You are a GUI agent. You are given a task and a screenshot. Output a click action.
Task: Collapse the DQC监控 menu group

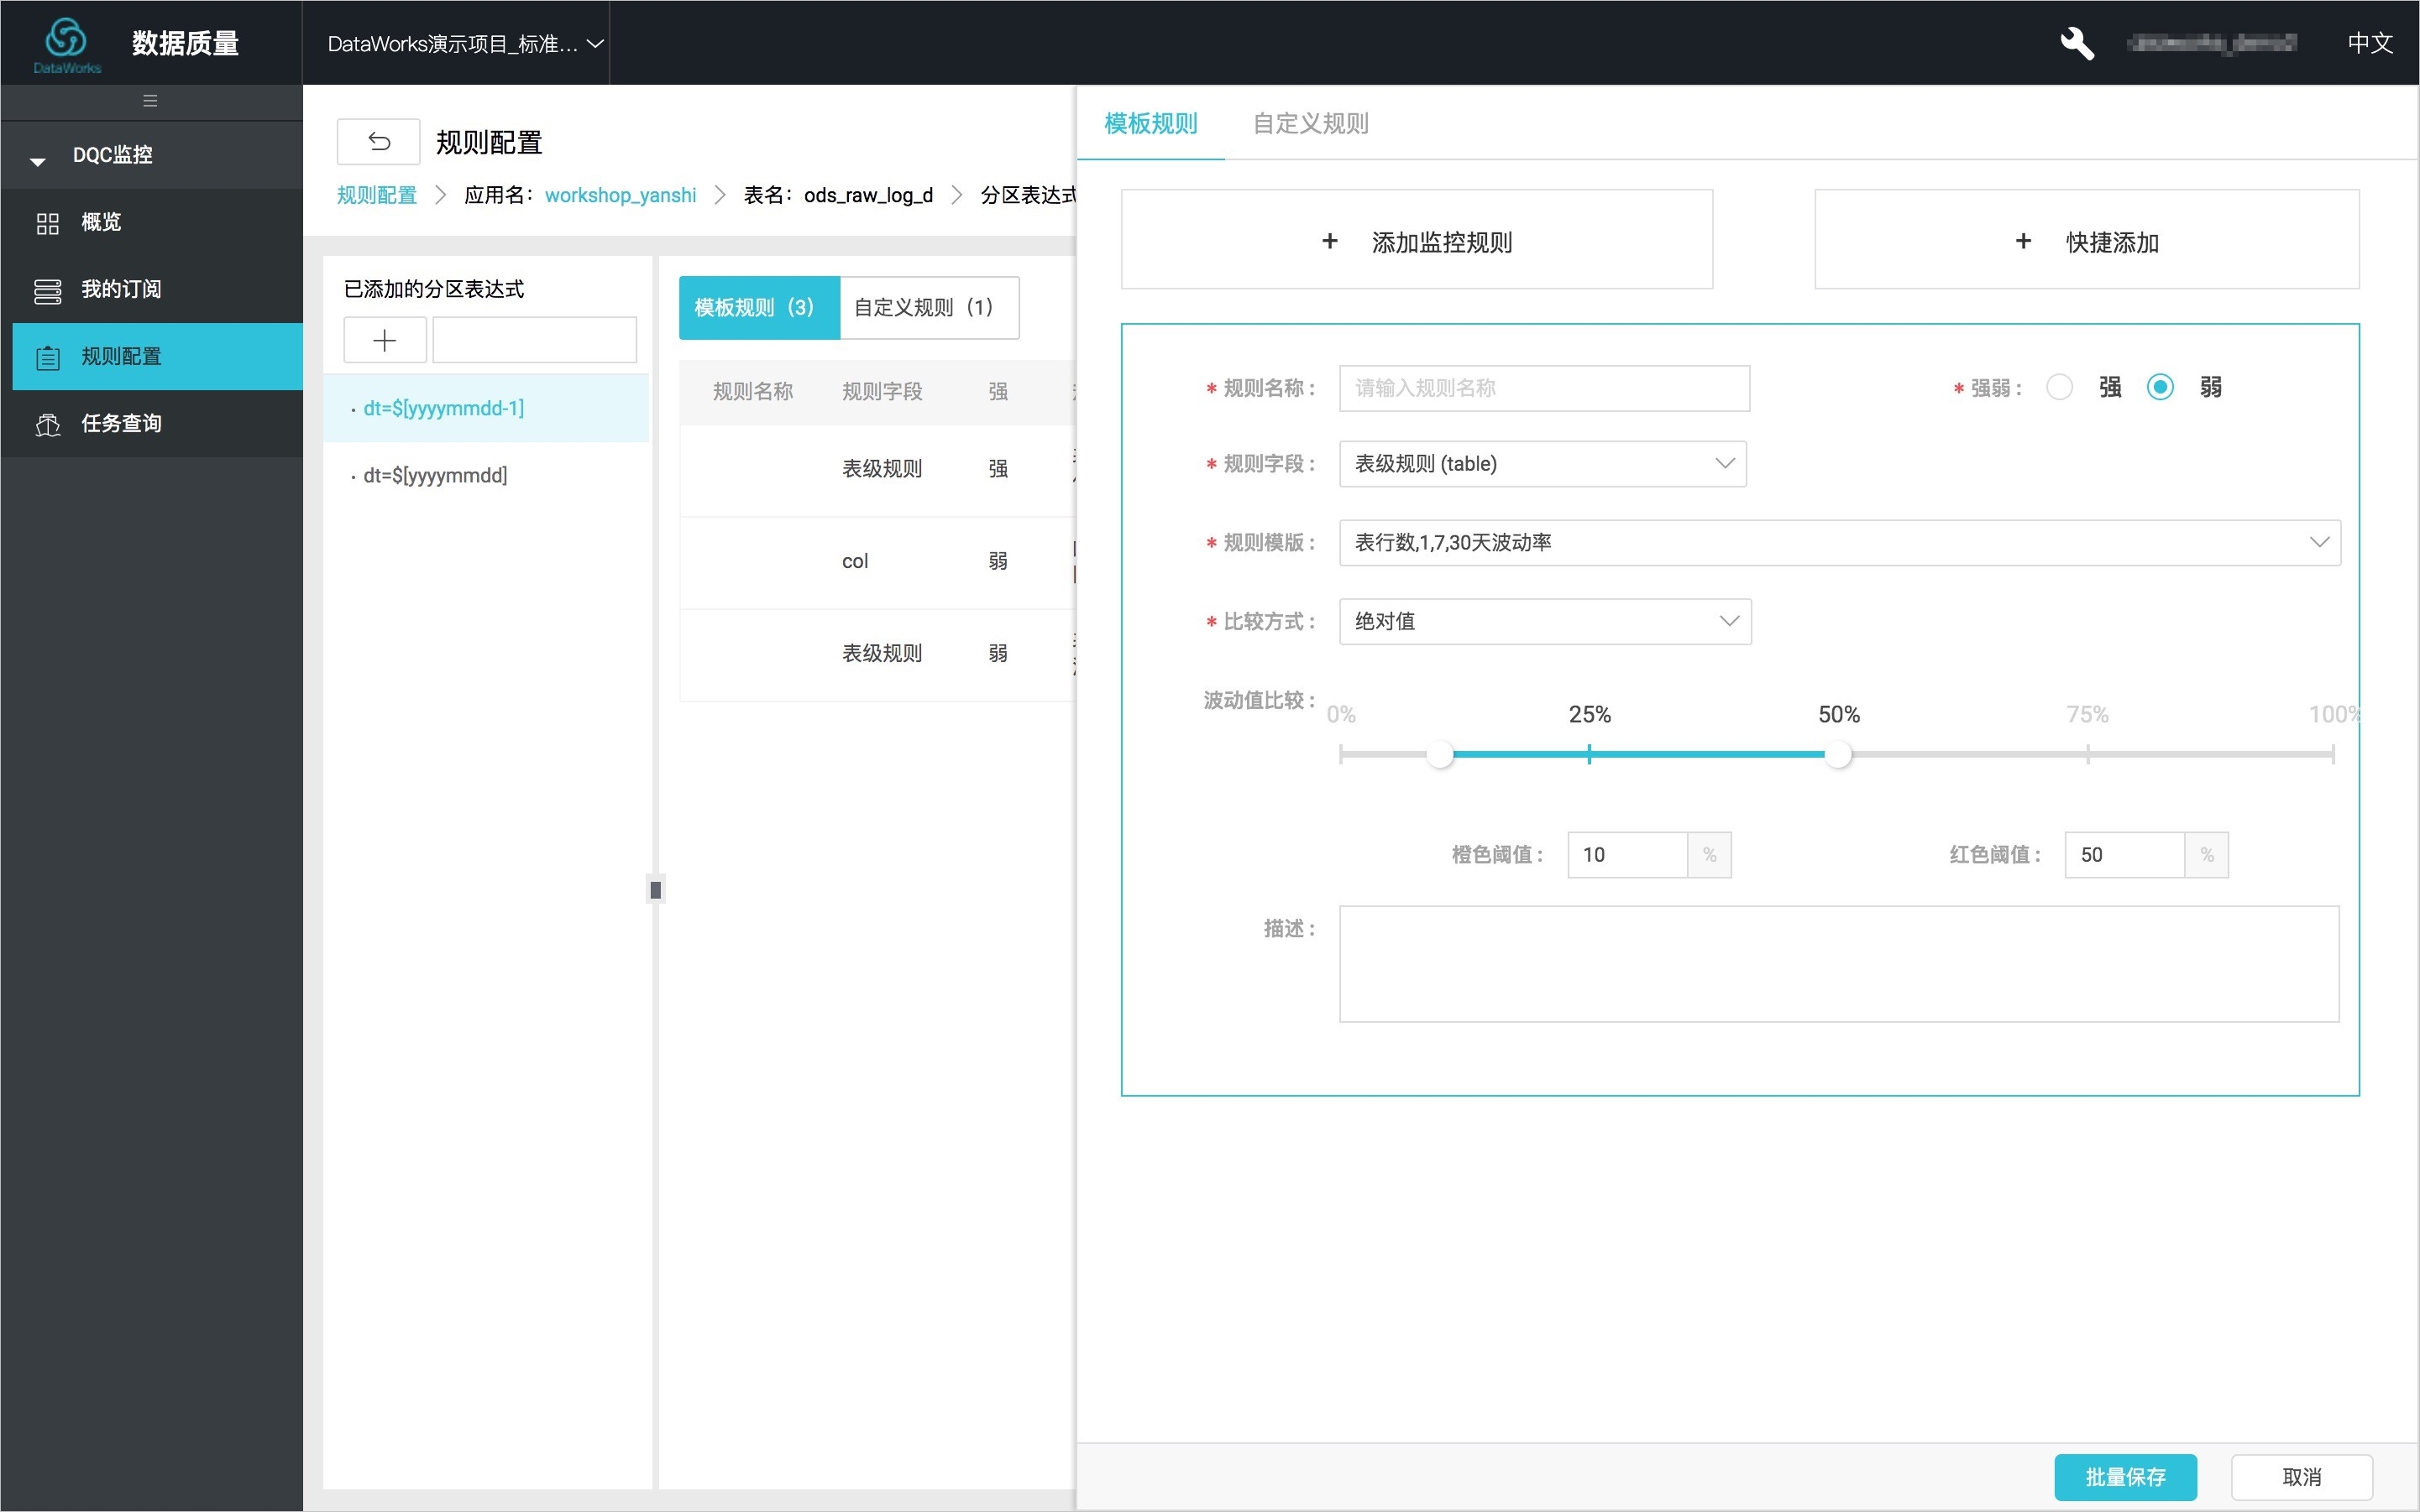pyautogui.click(x=152, y=155)
